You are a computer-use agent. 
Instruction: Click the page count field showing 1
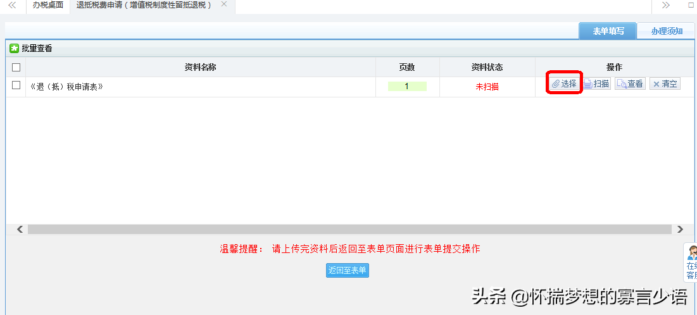click(x=407, y=87)
